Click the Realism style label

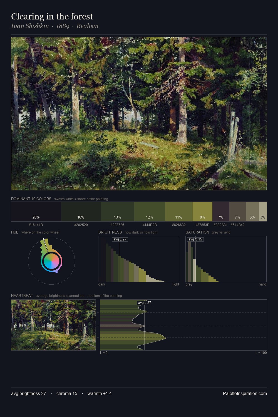87,26
